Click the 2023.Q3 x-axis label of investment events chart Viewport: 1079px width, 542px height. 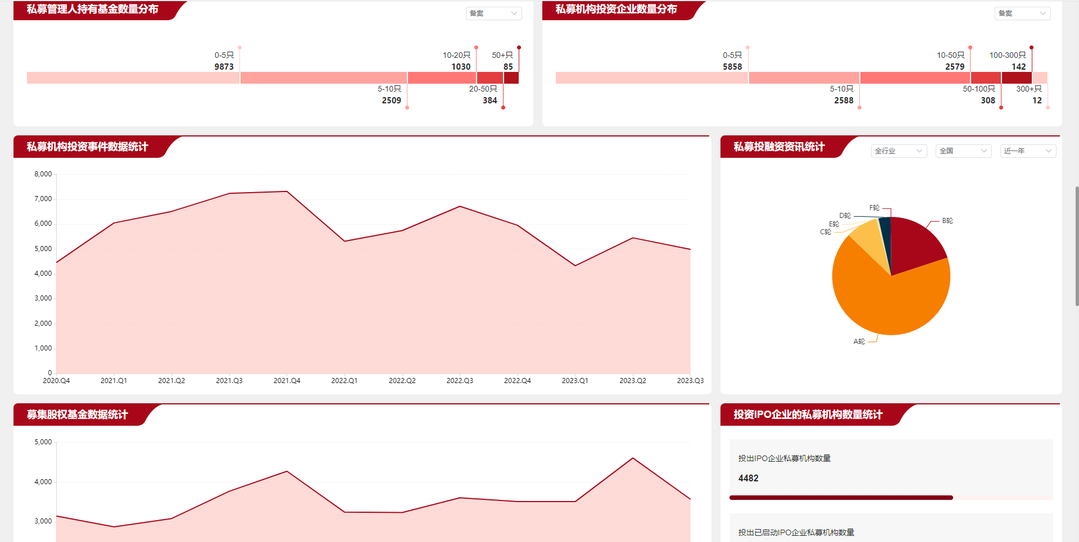(x=690, y=381)
